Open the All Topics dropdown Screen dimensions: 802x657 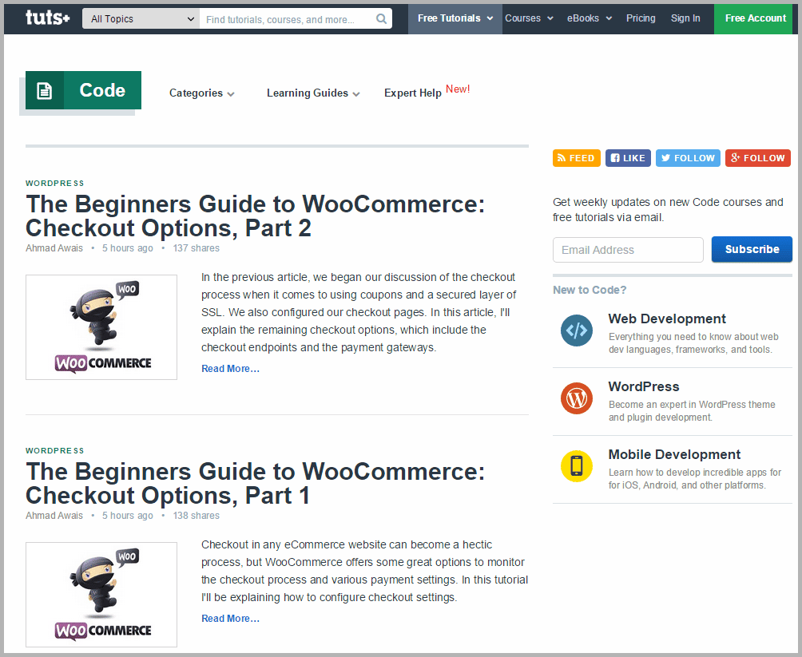coord(141,19)
